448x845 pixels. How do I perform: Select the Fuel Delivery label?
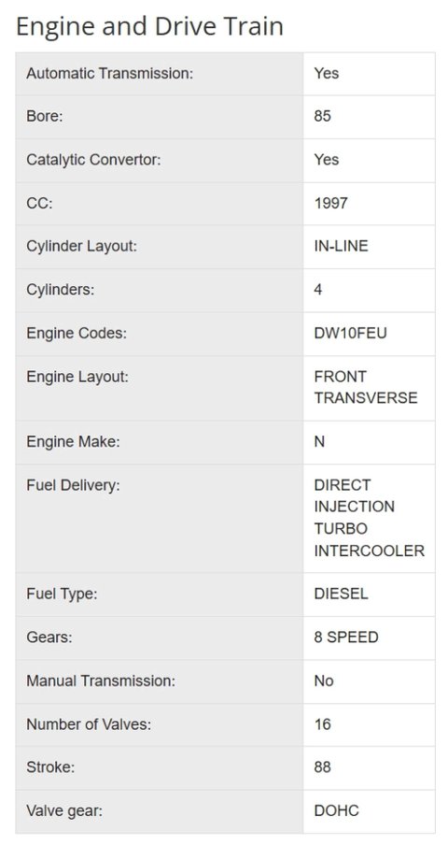click(73, 485)
